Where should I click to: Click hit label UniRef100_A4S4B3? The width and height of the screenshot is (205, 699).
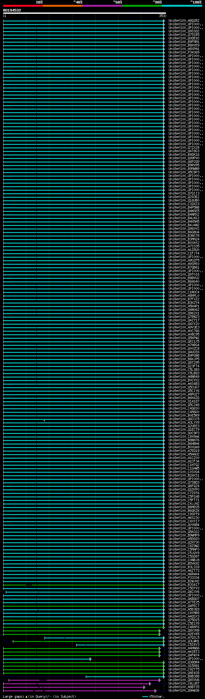pyautogui.click(x=184, y=384)
